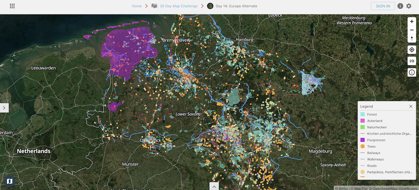
Task: Reset map bearing with compass button
Action: tap(411, 38)
